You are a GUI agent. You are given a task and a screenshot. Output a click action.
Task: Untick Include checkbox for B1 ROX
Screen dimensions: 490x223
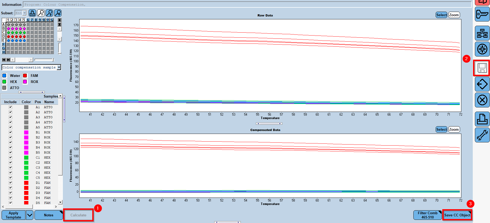(10, 132)
